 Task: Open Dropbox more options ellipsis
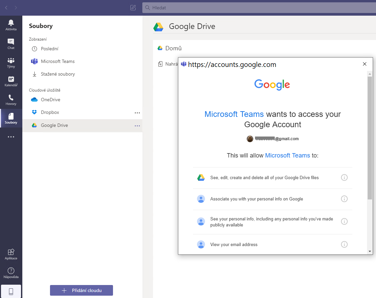(137, 113)
